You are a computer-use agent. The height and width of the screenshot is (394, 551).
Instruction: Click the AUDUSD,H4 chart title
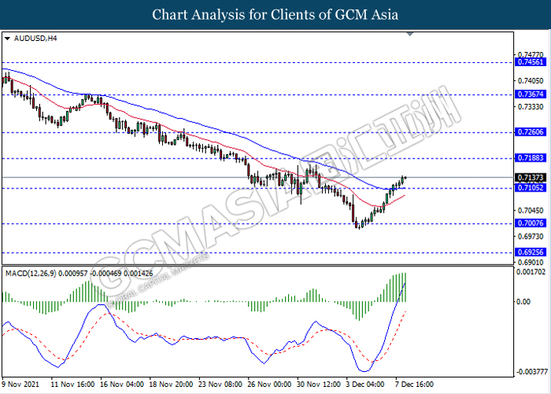[x=35, y=39]
